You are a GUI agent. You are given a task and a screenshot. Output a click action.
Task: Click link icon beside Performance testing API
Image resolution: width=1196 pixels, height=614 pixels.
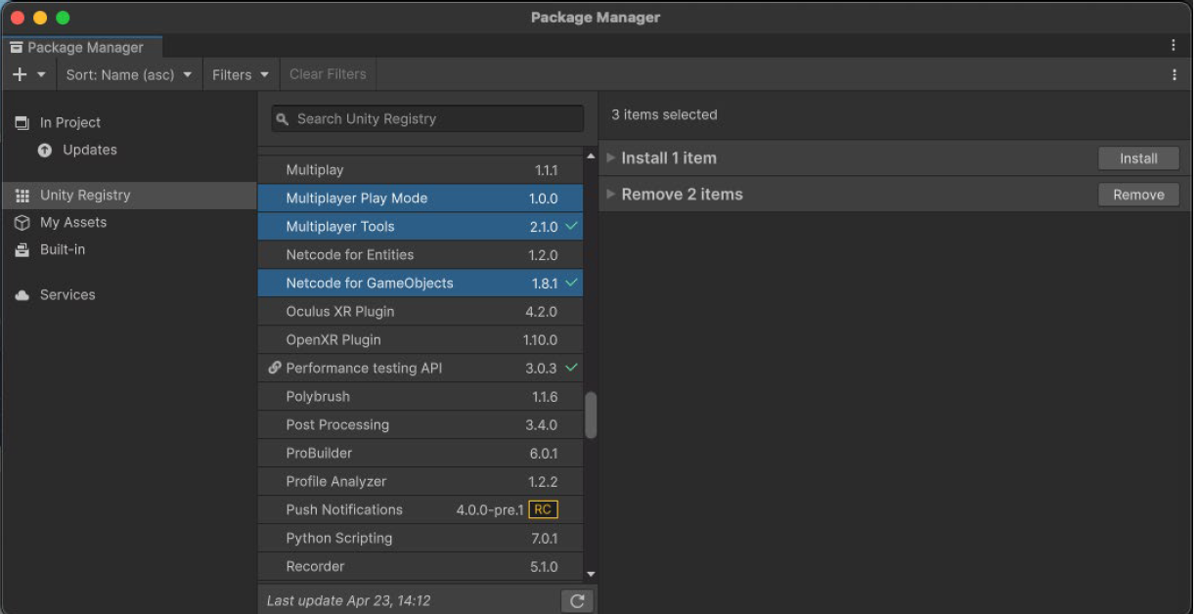click(274, 369)
